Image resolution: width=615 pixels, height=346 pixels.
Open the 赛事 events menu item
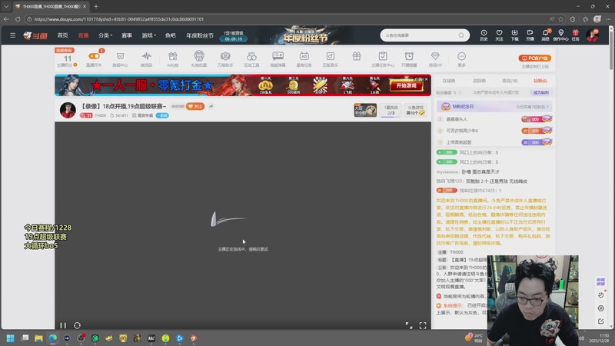coord(127,35)
